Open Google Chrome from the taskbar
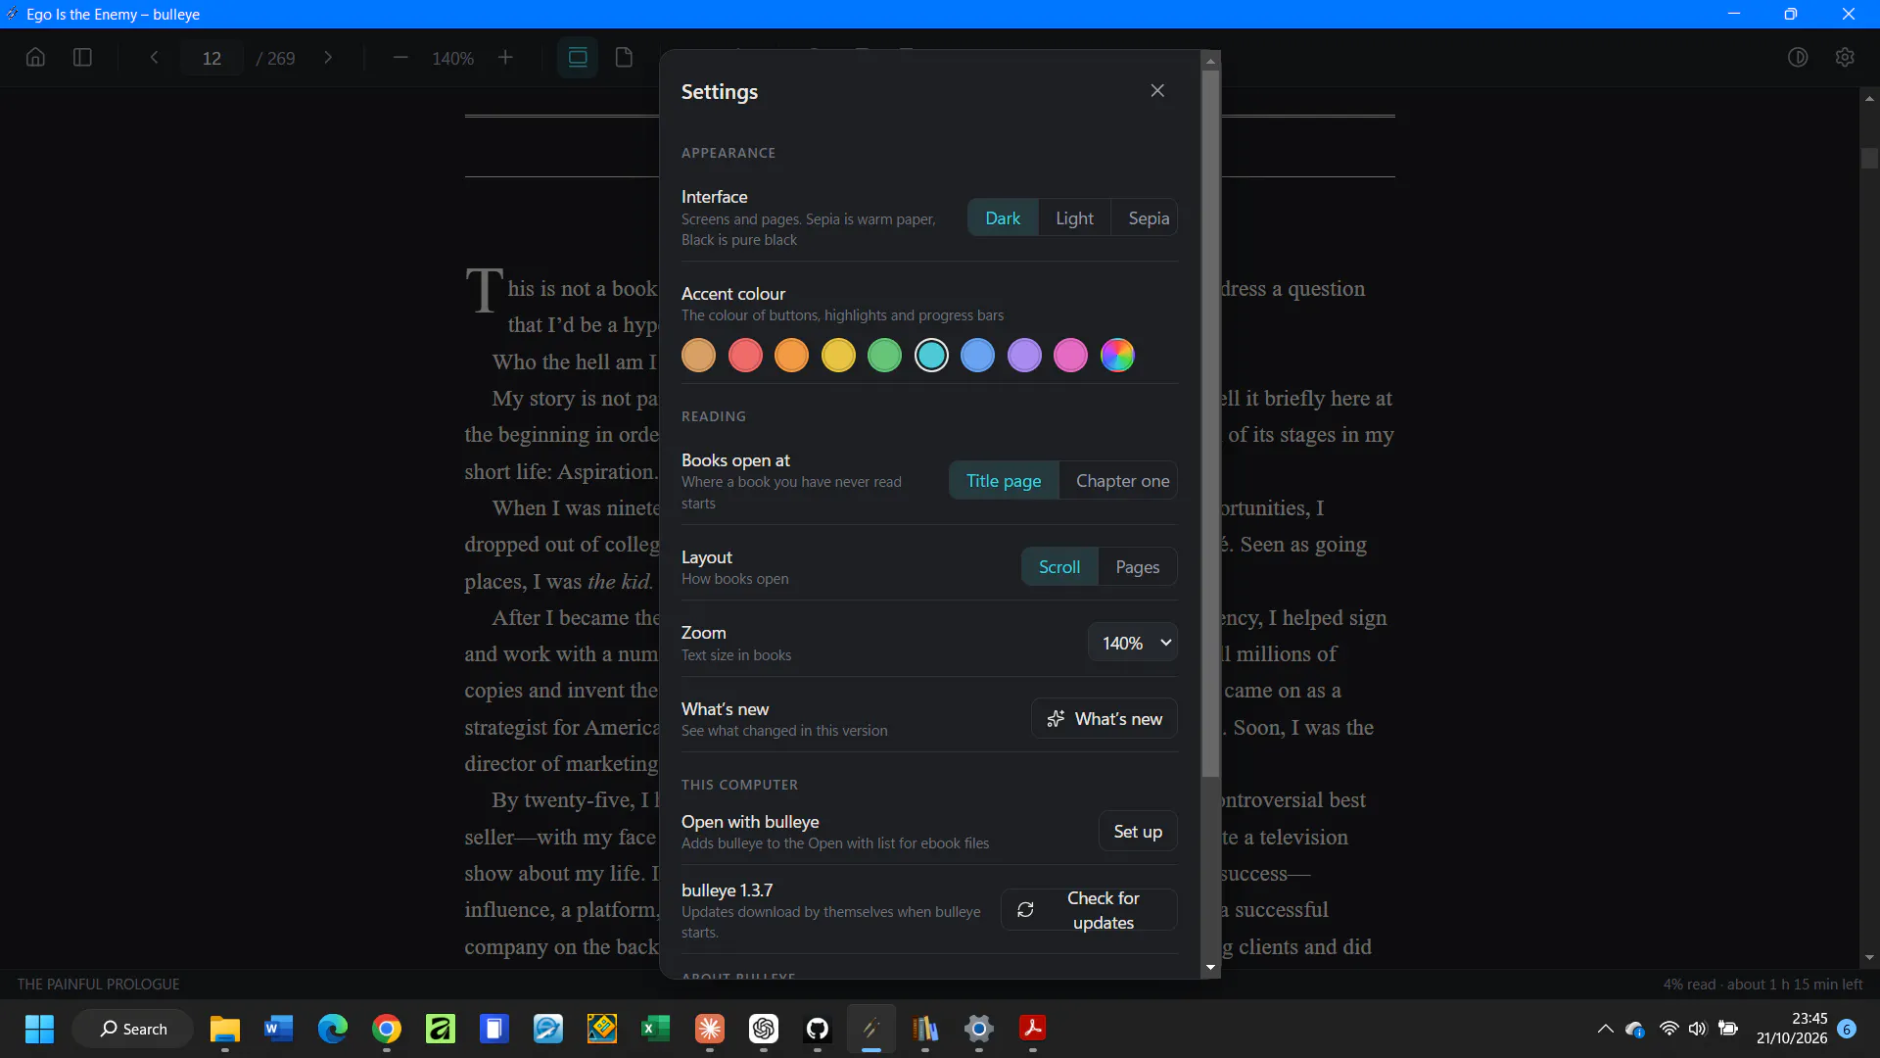This screenshot has width=1880, height=1058. click(387, 1029)
